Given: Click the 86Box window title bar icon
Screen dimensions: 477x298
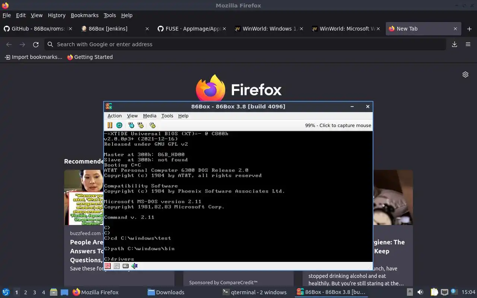Looking at the screenshot, I should pyautogui.click(x=108, y=107).
